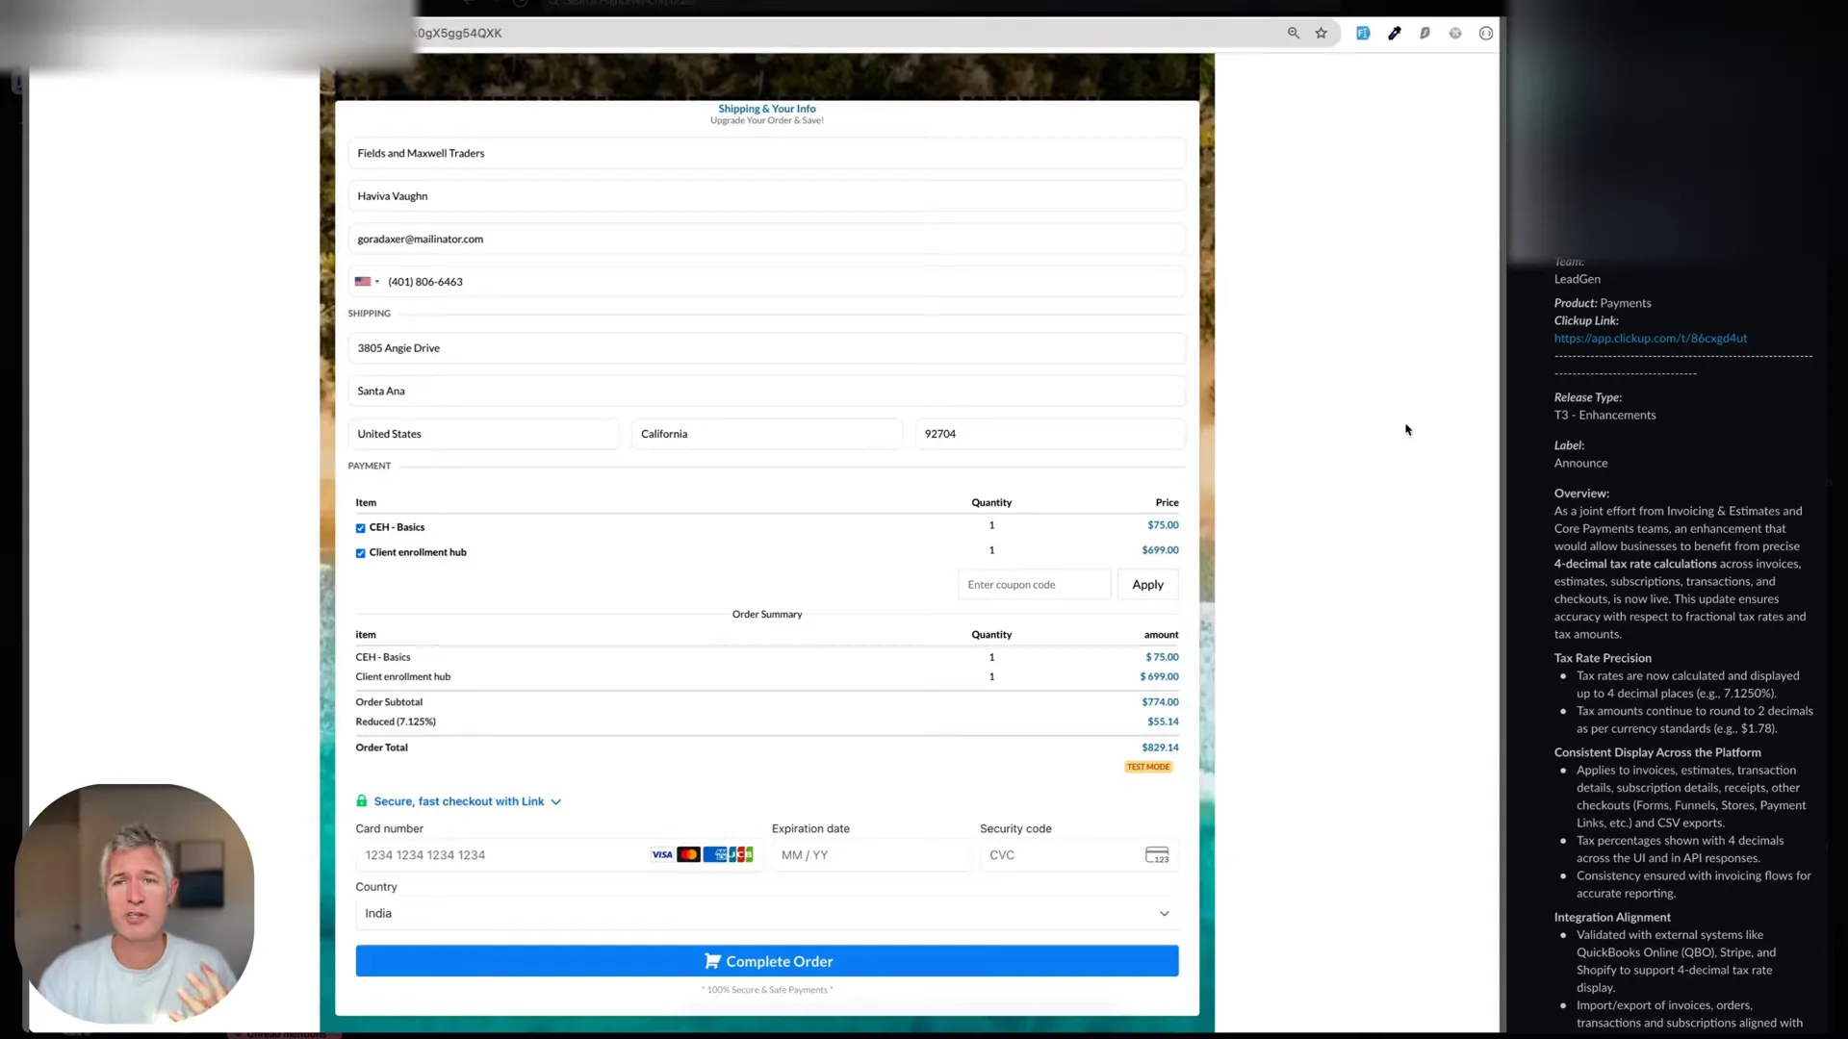This screenshot has height=1039, width=1848.
Task: Open the card Country dropdown showing India
Action: point(767,913)
